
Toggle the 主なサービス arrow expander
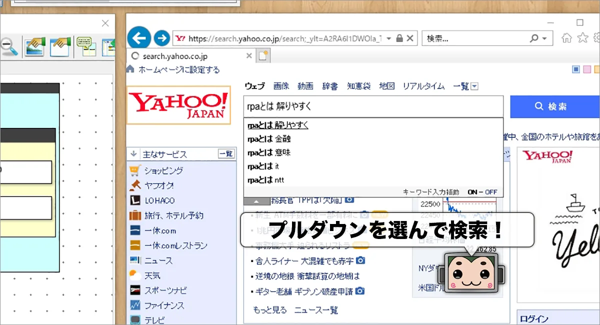point(133,154)
